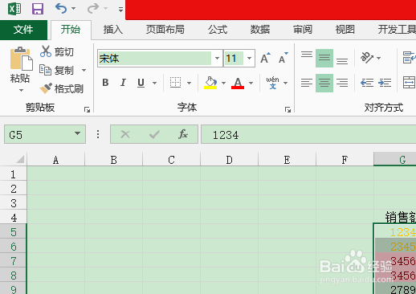Viewport: 416px width, 294px height.
Task: Click the font size box showing 11
Action: 234,59
